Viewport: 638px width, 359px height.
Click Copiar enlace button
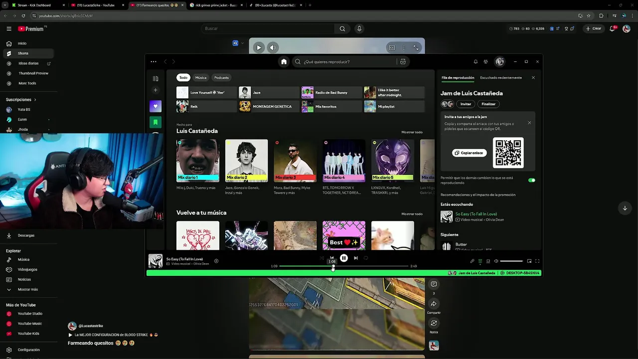click(470, 153)
